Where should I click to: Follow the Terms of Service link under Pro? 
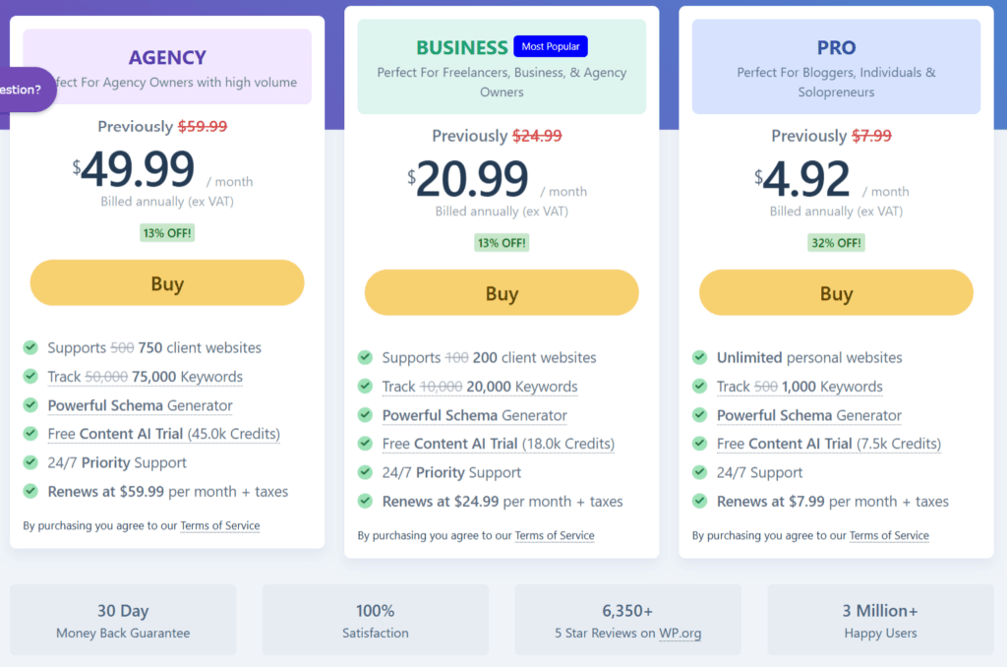coord(889,535)
